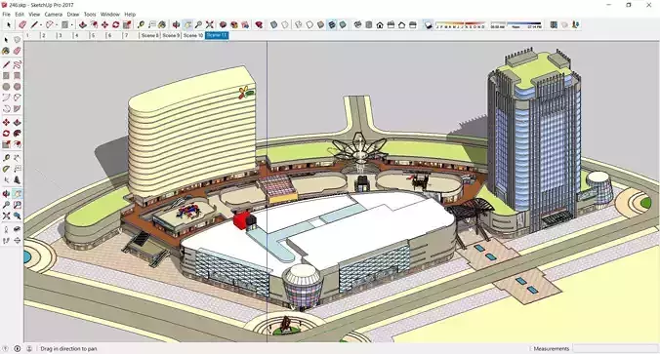Click the red cube roof object in the model

click(x=242, y=220)
